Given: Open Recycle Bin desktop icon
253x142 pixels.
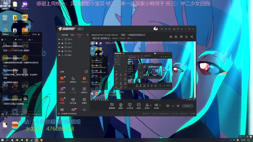Looking at the screenshot, I should click(5, 19).
